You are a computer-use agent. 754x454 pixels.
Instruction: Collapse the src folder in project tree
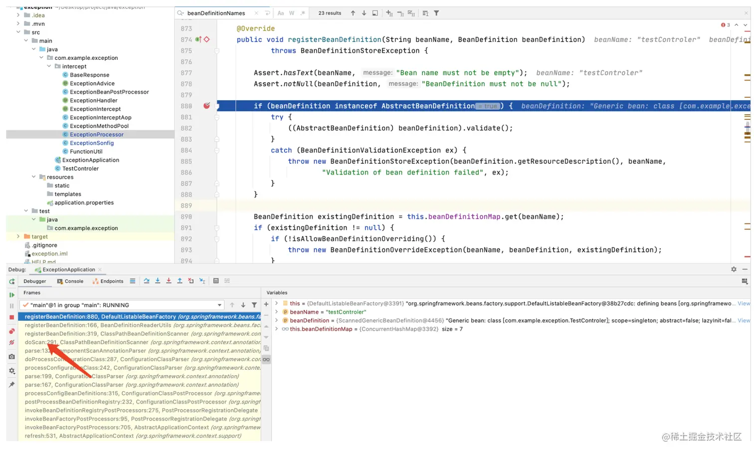pyautogui.click(x=18, y=32)
